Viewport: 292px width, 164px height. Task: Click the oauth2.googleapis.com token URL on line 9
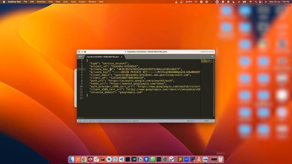point(137,84)
